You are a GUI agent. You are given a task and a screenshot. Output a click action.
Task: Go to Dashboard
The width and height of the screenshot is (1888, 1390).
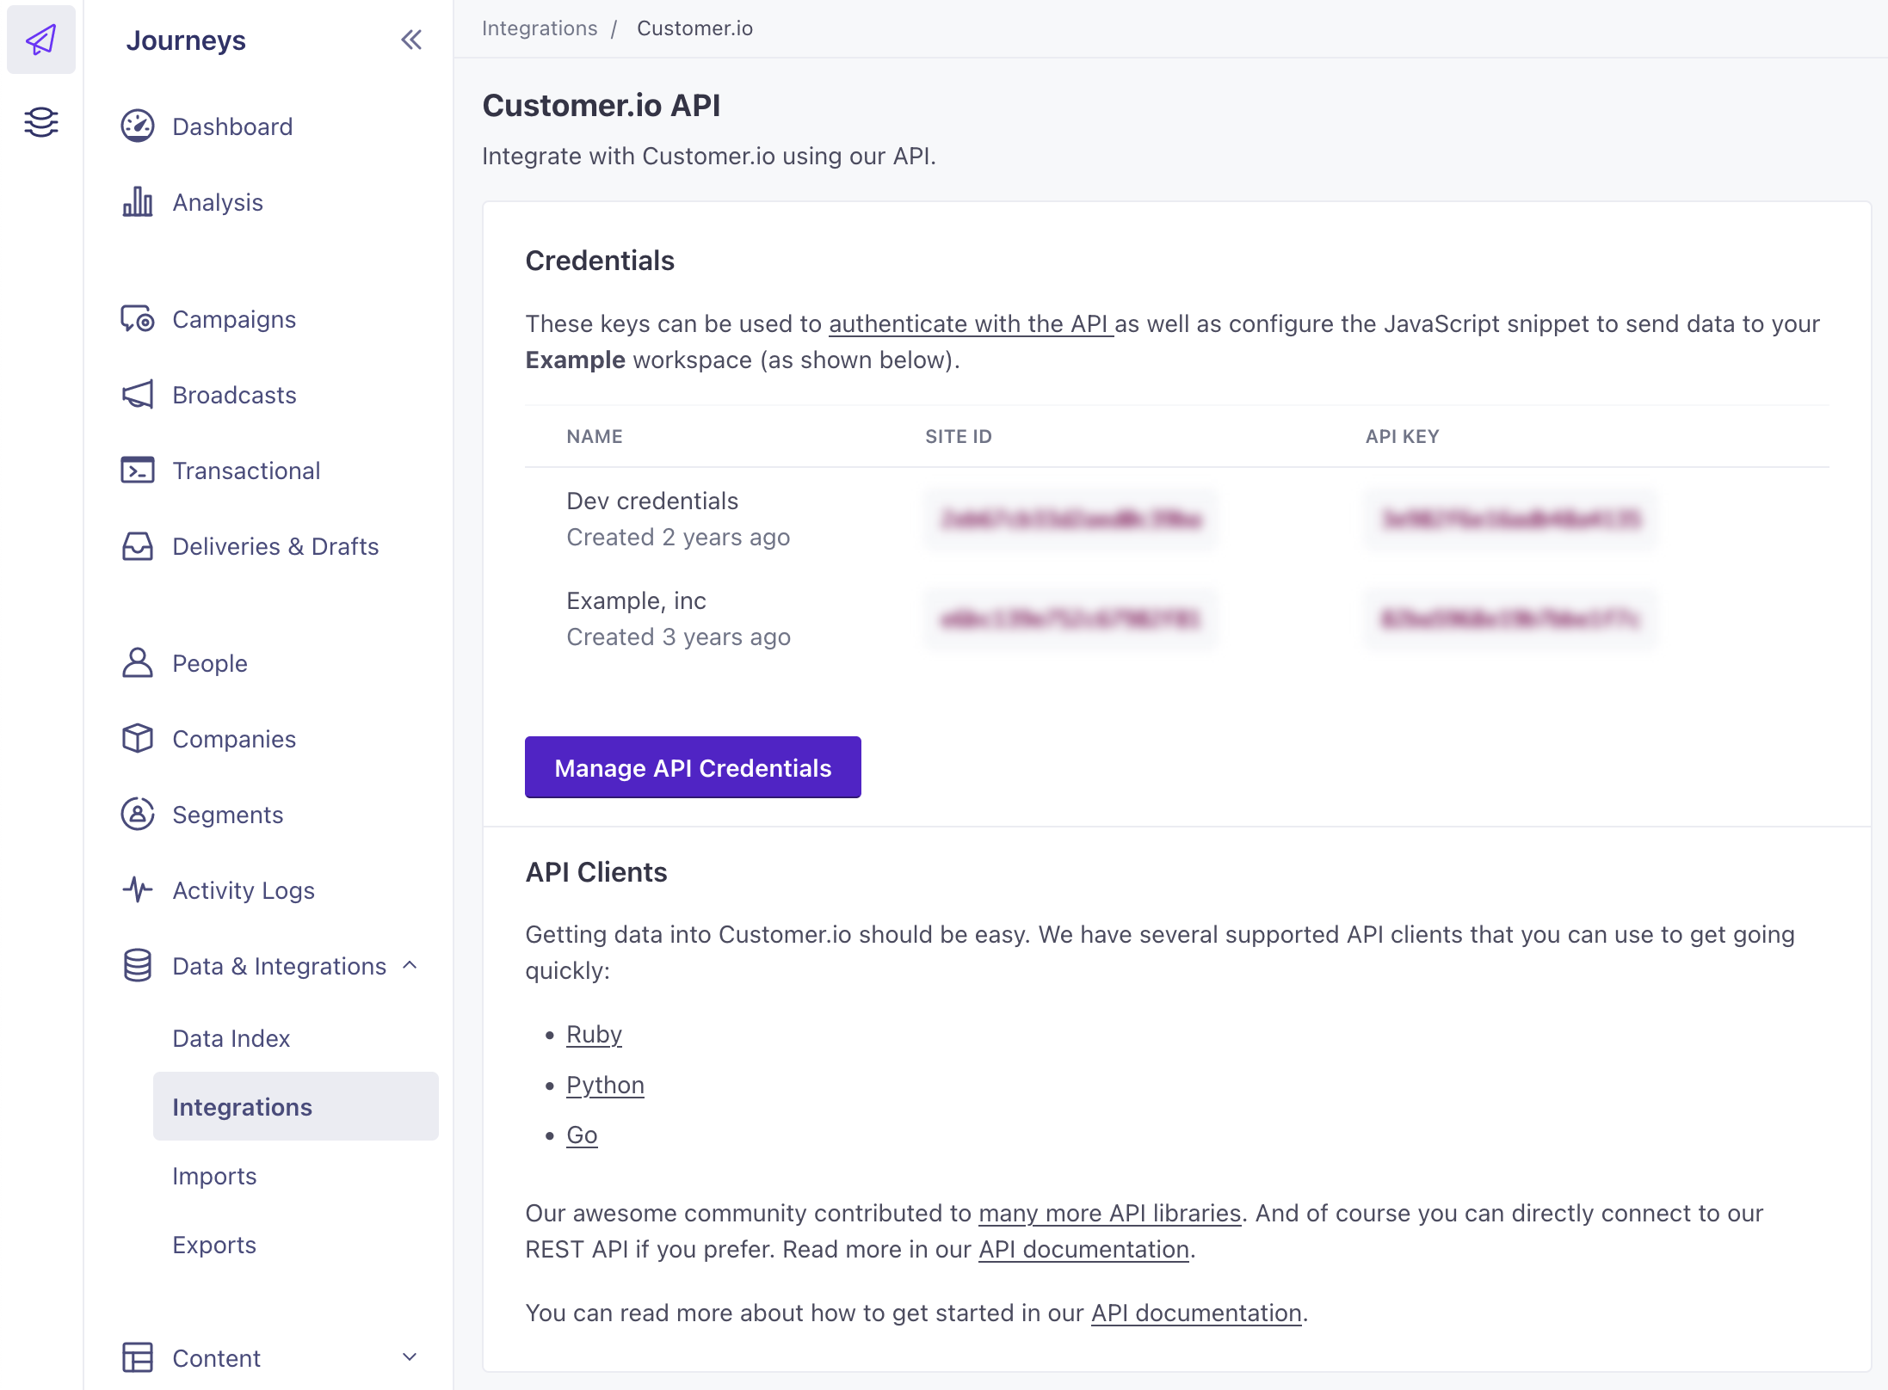(x=232, y=126)
